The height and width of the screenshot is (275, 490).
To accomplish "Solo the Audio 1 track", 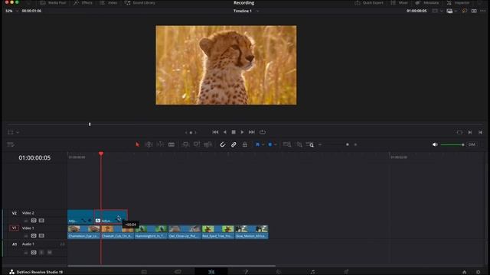I will pos(41,252).
